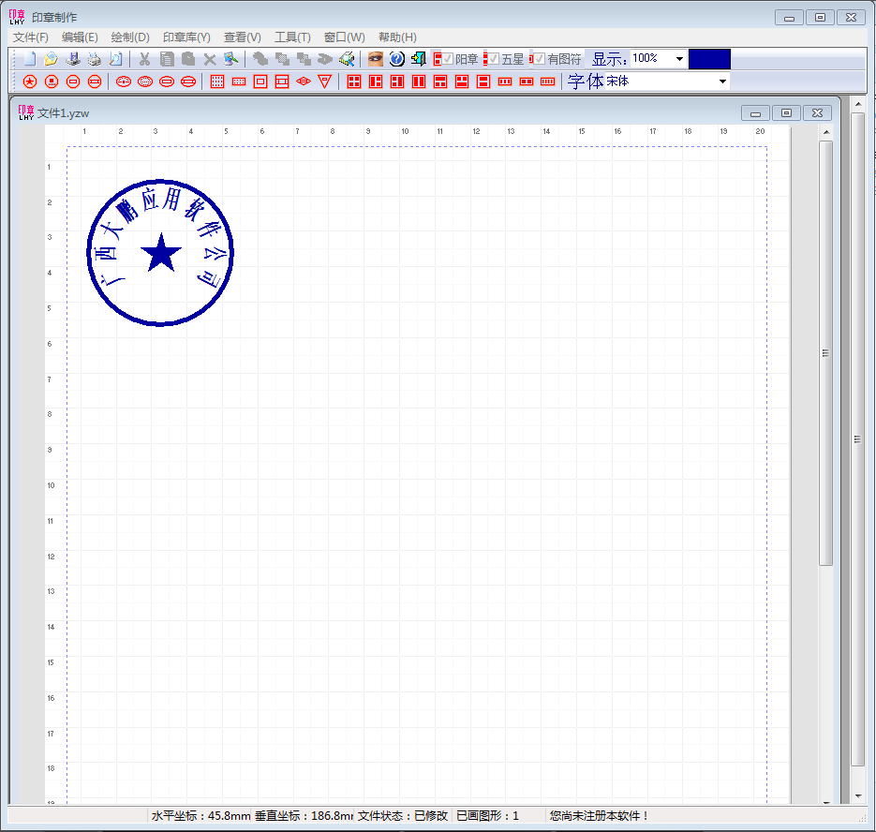Select the round star seal tool
Image resolution: width=876 pixels, height=832 pixels.
[30, 82]
